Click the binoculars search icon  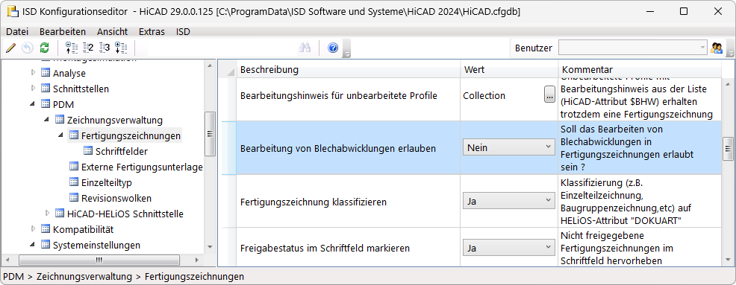(x=305, y=48)
